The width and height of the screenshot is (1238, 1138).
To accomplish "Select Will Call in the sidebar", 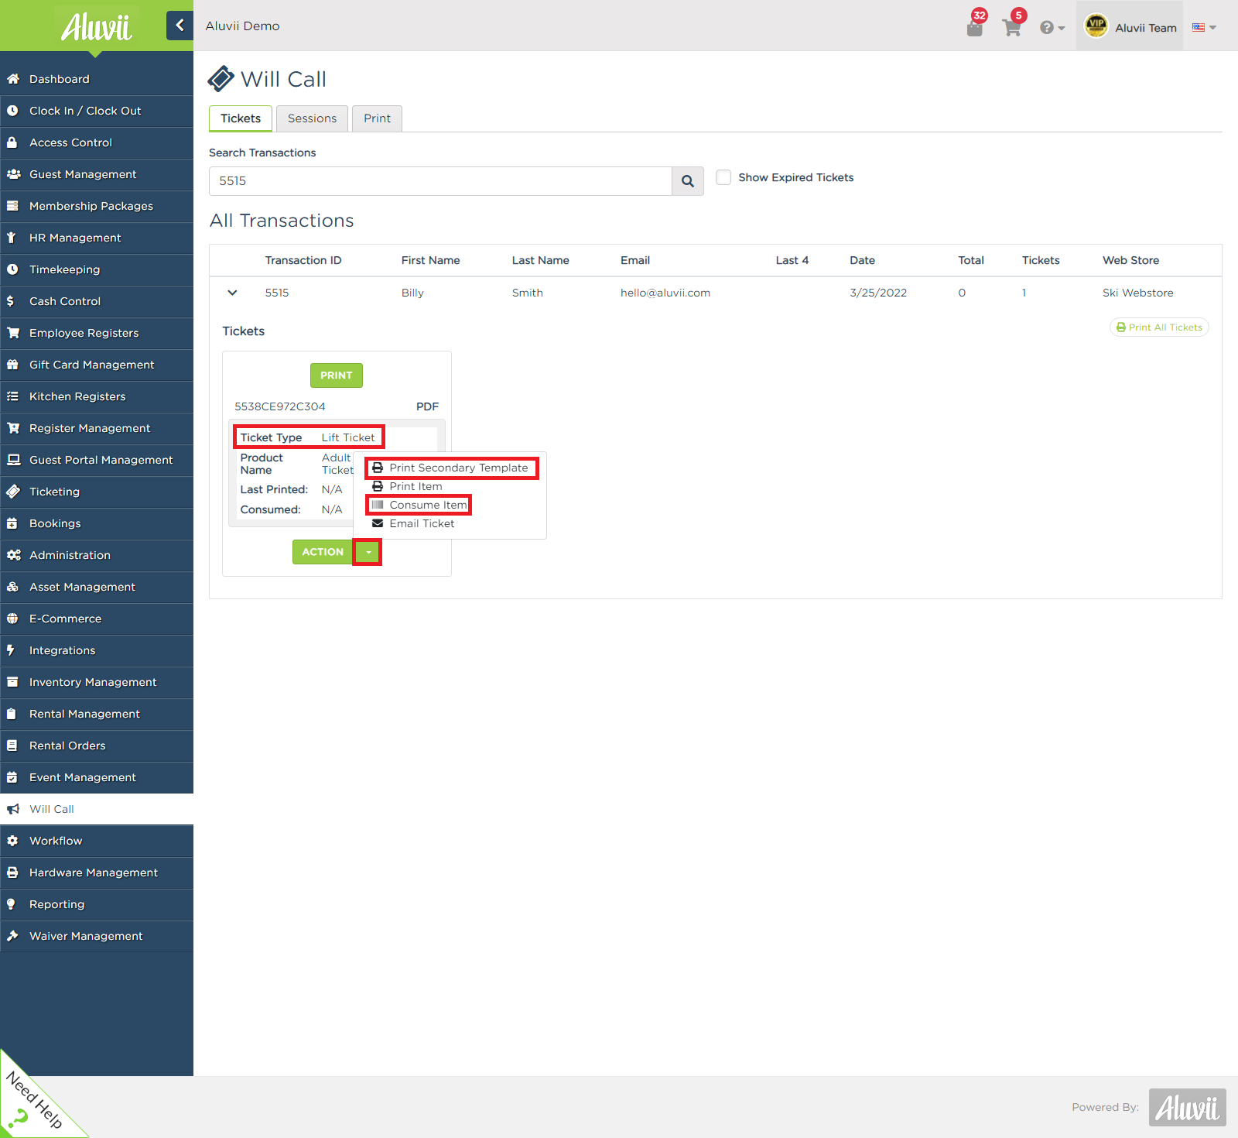I will (x=97, y=809).
